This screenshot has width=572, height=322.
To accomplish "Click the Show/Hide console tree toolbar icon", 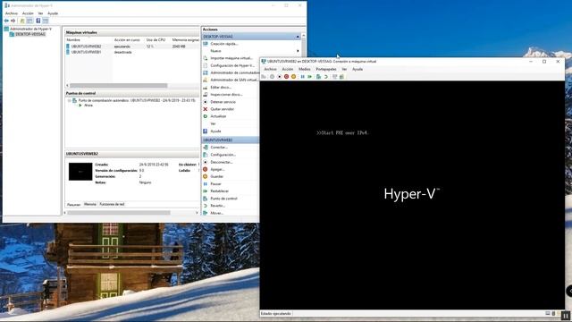I will pos(29,21).
